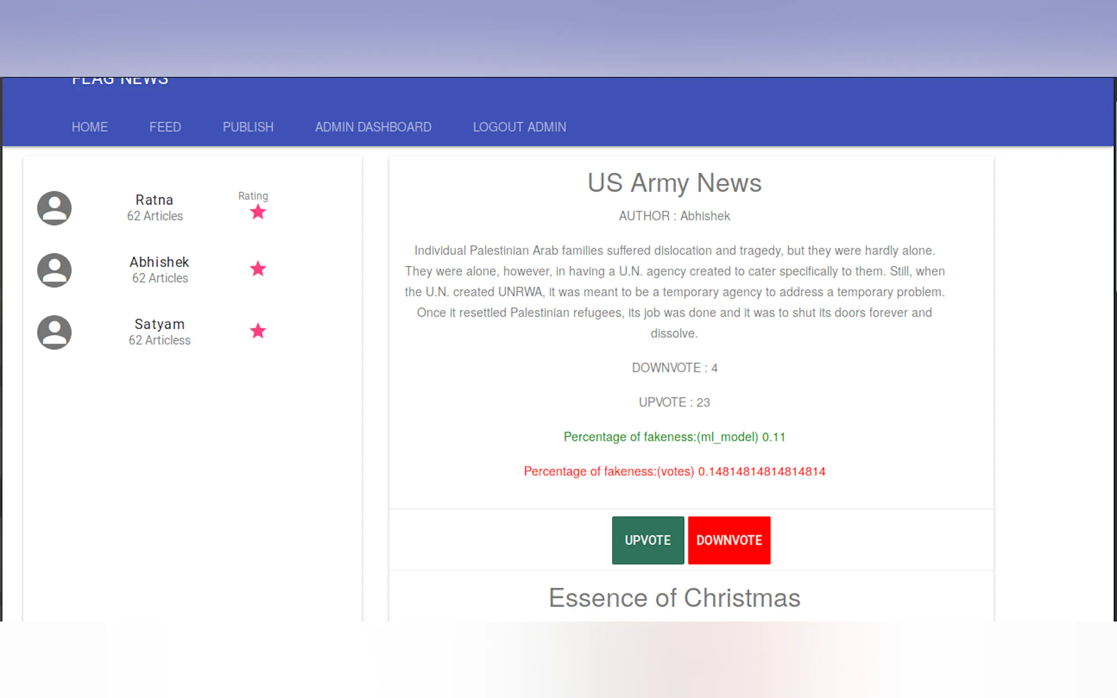This screenshot has width=1117, height=698.
Task: Open the ADMIN DASHBOARD
Action: coord(373,127)
